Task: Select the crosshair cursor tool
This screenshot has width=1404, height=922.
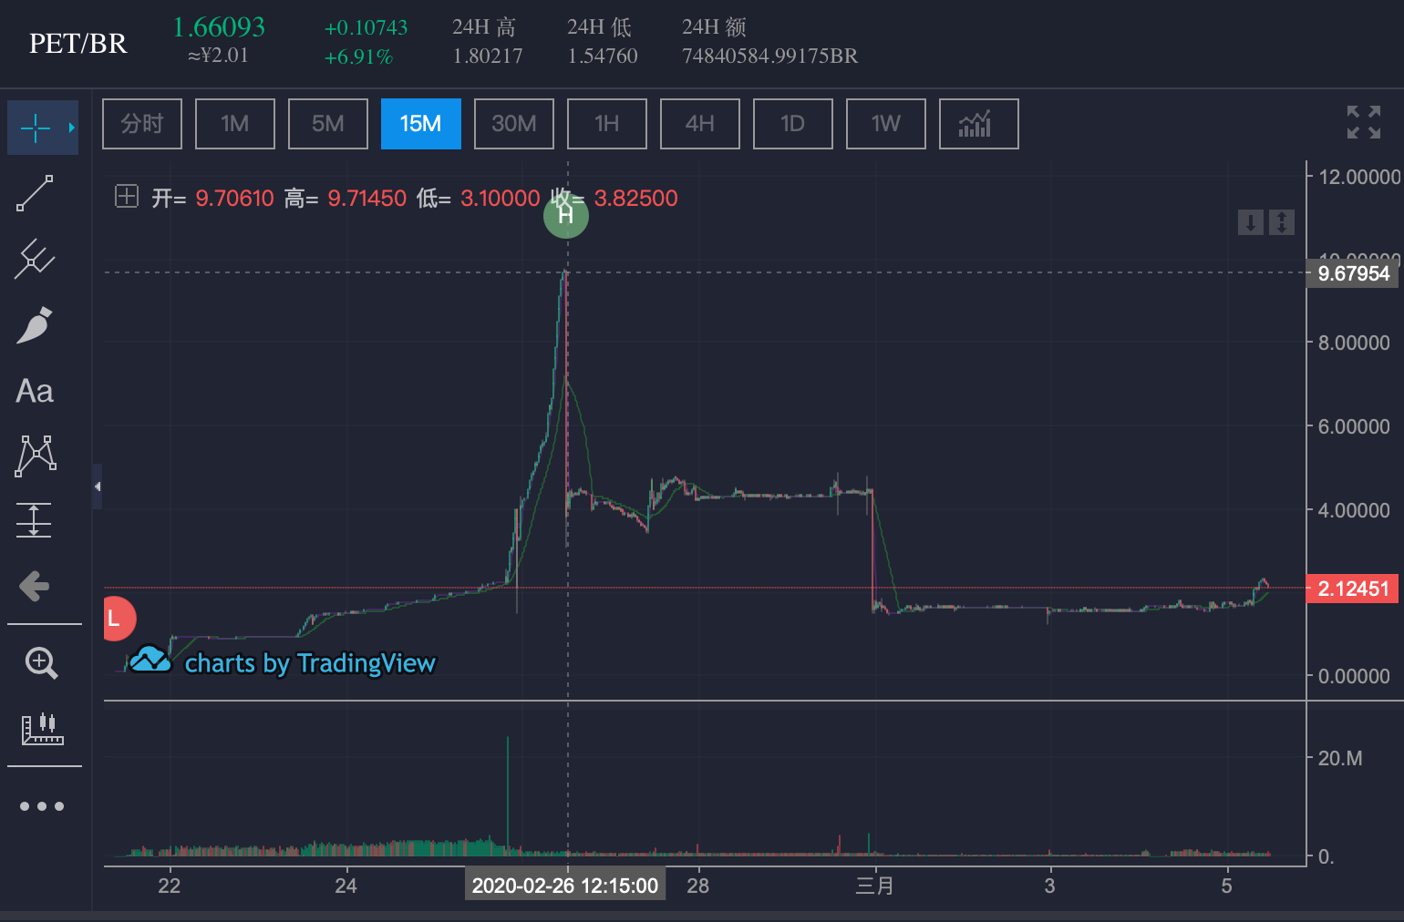Action: point(36,128)
